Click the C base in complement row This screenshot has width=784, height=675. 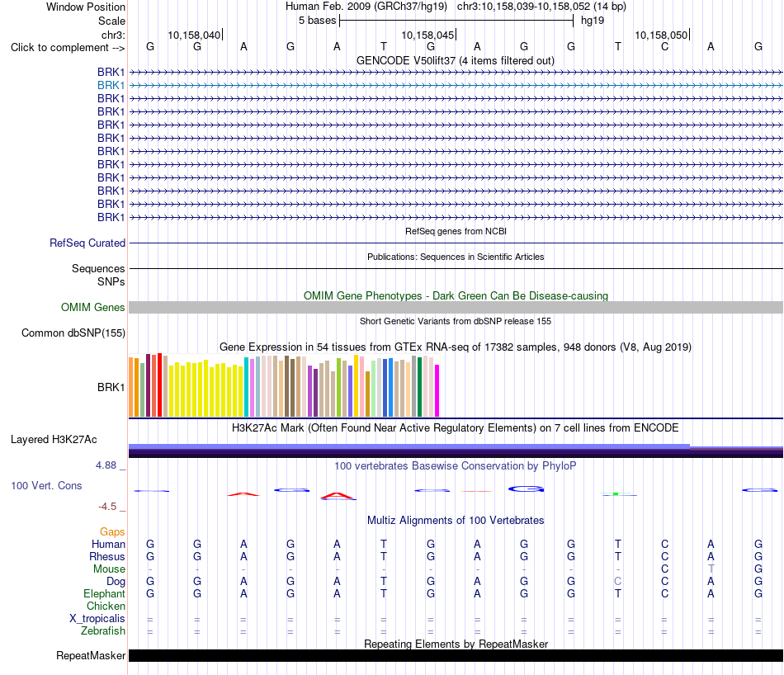click(664, 46)
